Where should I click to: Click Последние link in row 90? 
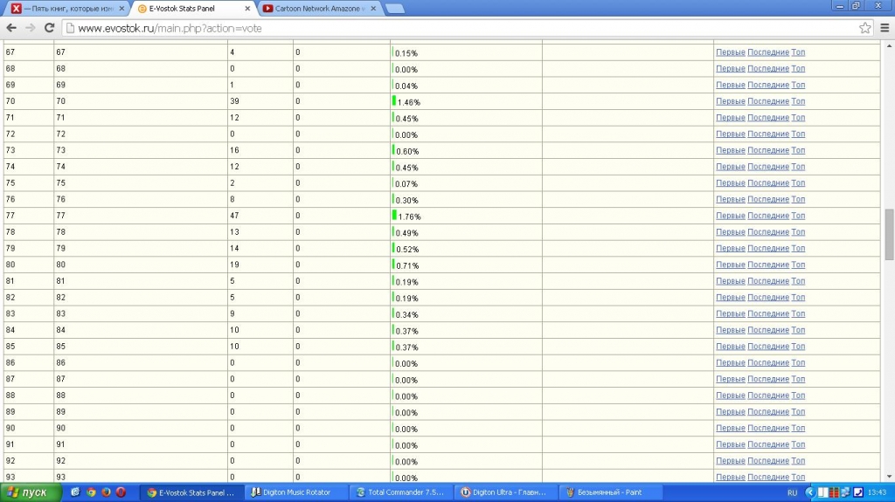tap(767, 428)
